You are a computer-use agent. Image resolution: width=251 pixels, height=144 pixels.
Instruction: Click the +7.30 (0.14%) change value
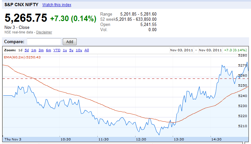click(x=73, y=18)
